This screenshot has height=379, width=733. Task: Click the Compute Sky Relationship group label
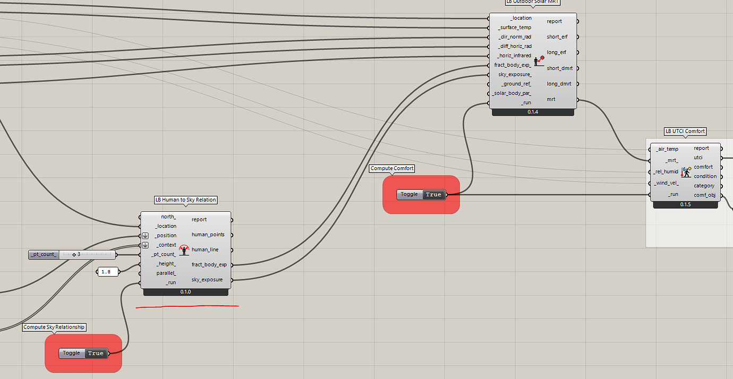point(54,327)
